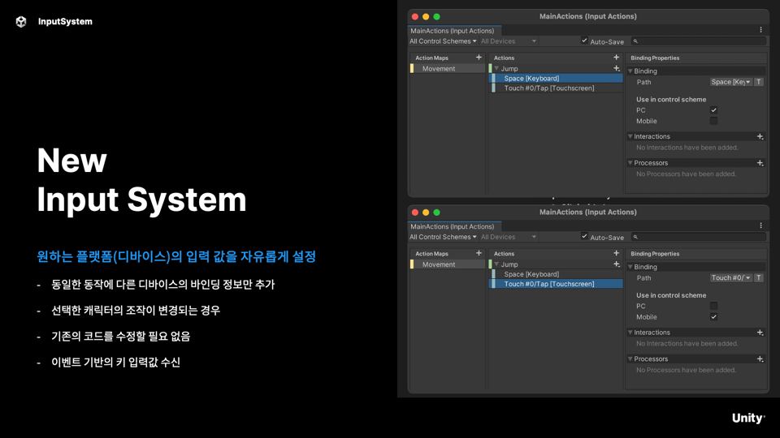Click the search field in lower window
Viewport: 780px width, 438px height.
(699, 237)
